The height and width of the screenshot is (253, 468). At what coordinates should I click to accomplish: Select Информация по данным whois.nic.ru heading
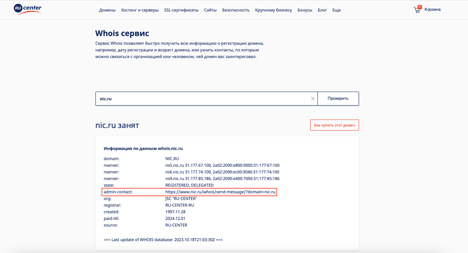[x=143, y=149]
